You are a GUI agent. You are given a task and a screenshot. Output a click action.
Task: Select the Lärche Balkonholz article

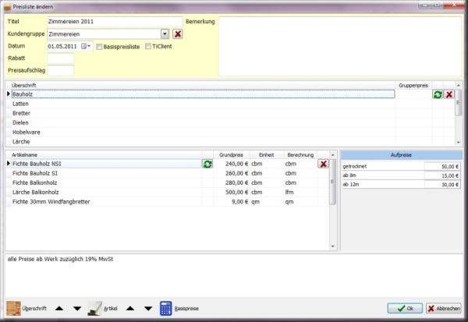coord(107,193)
